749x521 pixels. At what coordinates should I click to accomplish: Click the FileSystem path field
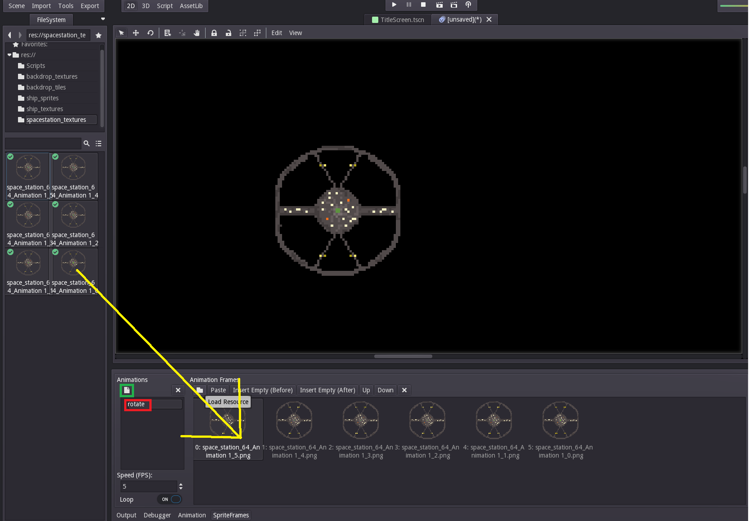point(58,35)
